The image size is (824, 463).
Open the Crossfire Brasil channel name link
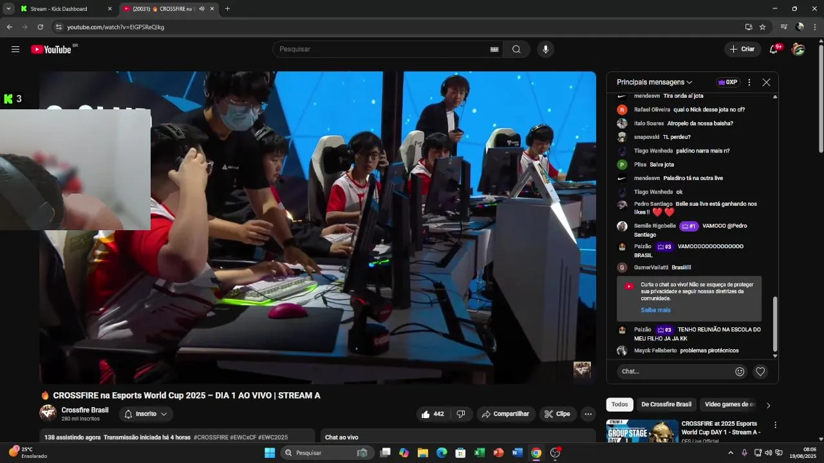pyautogui.click(x=85, y=410)
